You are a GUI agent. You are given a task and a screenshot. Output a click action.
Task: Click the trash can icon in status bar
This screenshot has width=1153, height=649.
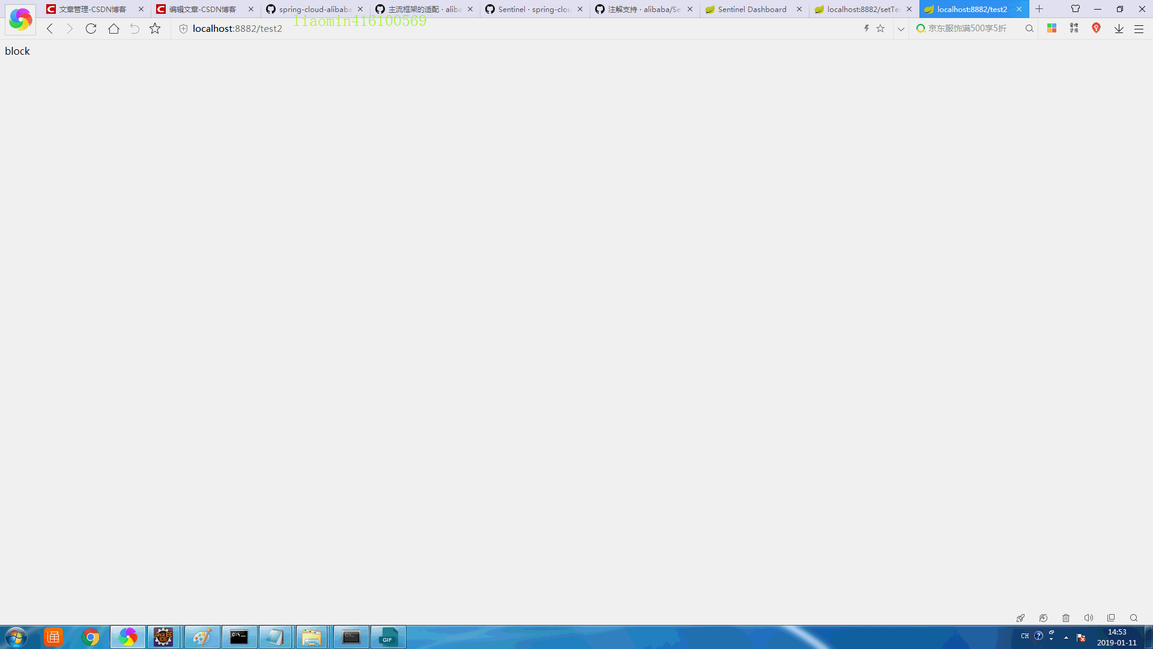(1066, 618)
